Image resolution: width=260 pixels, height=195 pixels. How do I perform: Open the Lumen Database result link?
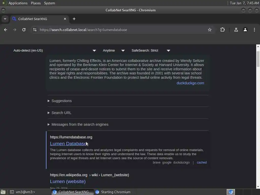click(x=68, y=144)
